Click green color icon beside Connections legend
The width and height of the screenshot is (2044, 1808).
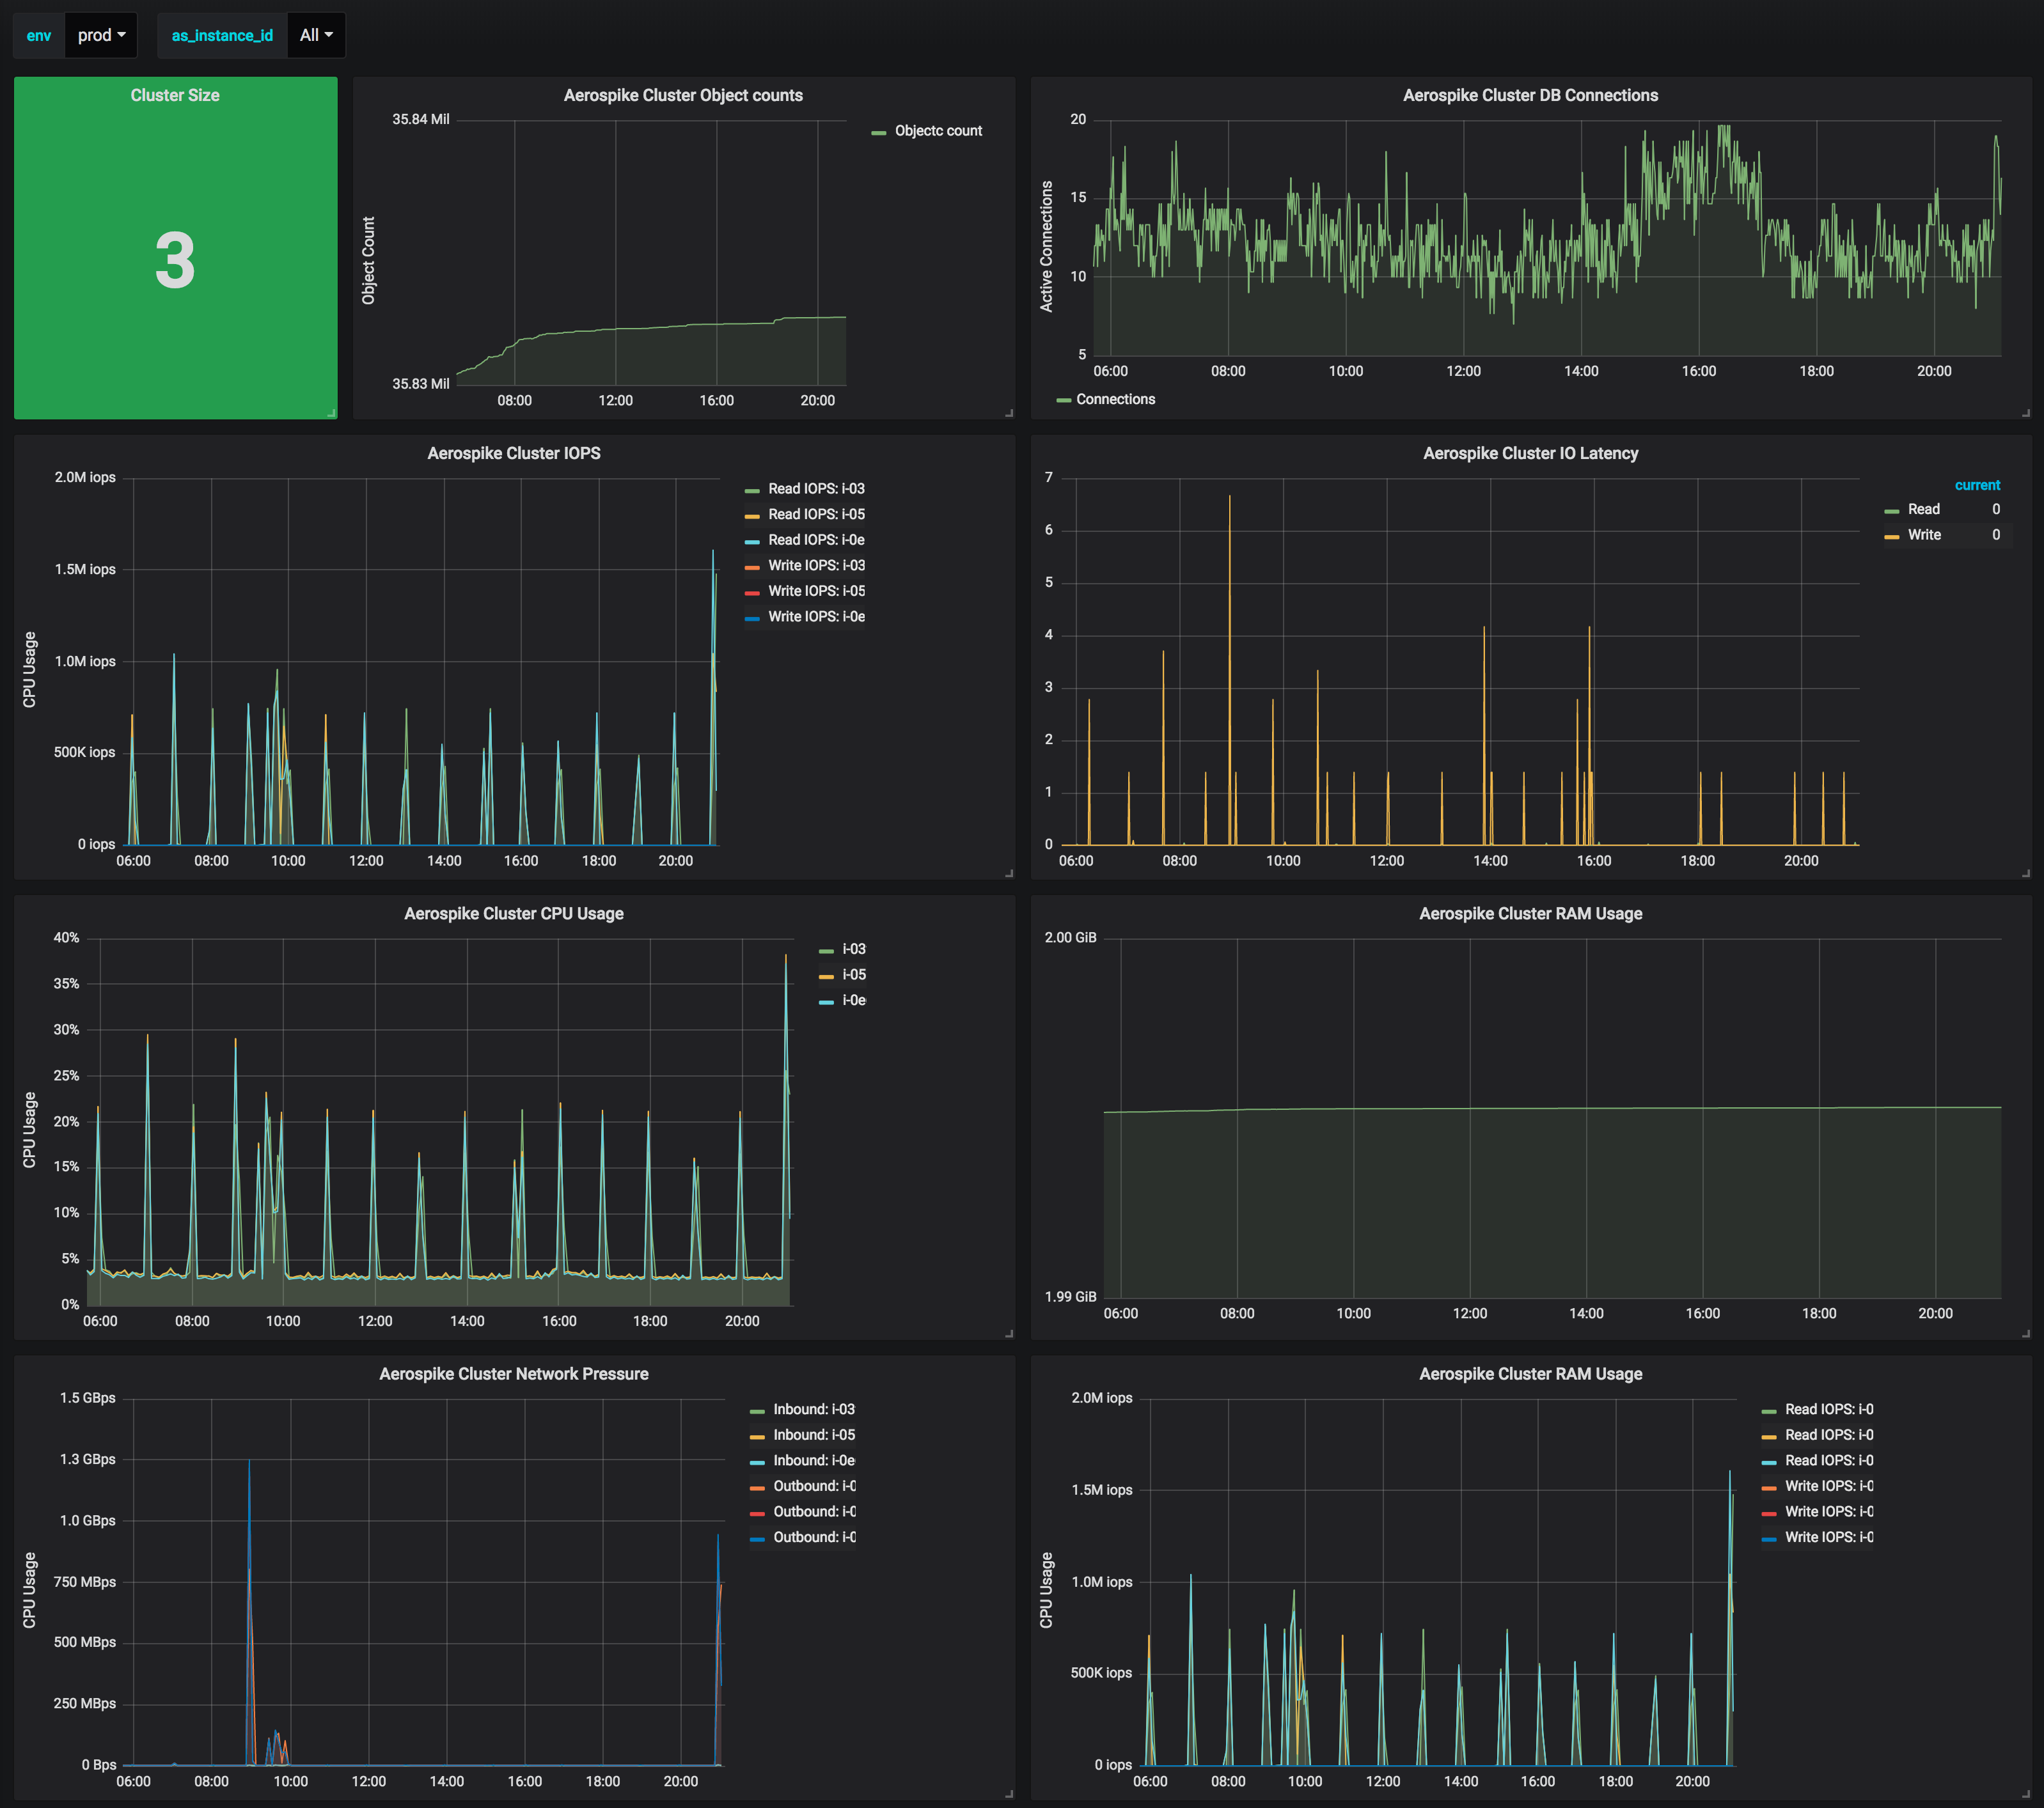pos(1063,400)
